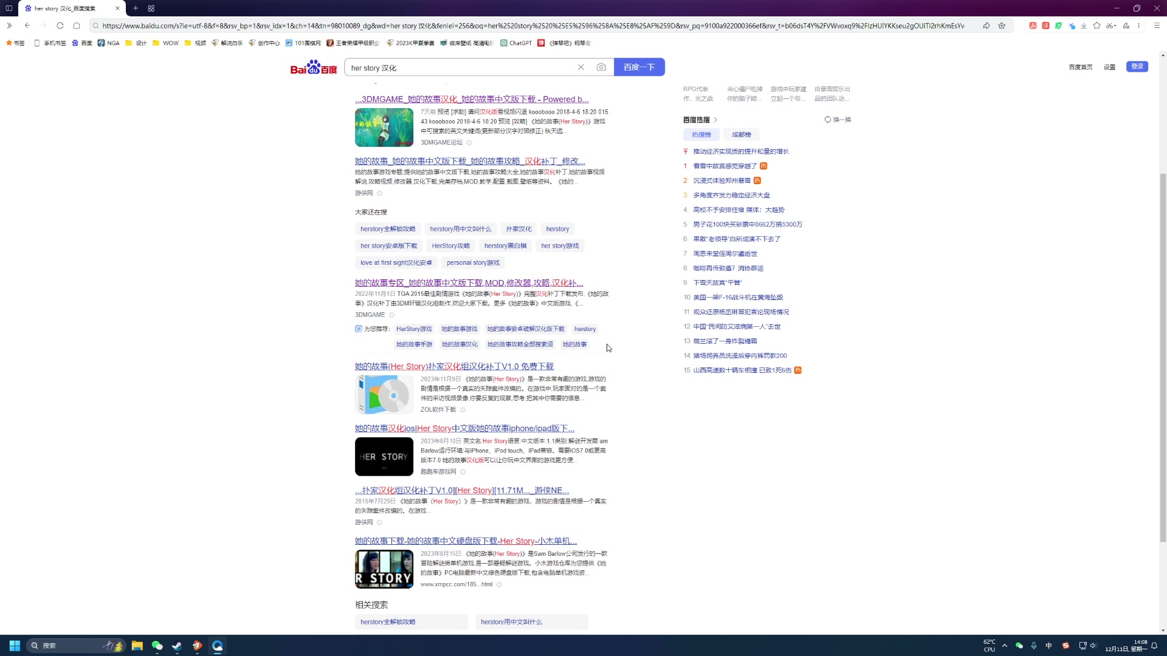Viewport: 1167px width, 656px height.
Task: Open the red translate extension icon
Action: pyautogui.click(x=1045, y=26)
